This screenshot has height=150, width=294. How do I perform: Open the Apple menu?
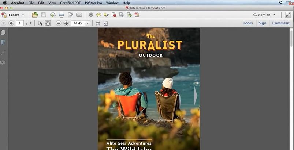click(x=5, y=3)
